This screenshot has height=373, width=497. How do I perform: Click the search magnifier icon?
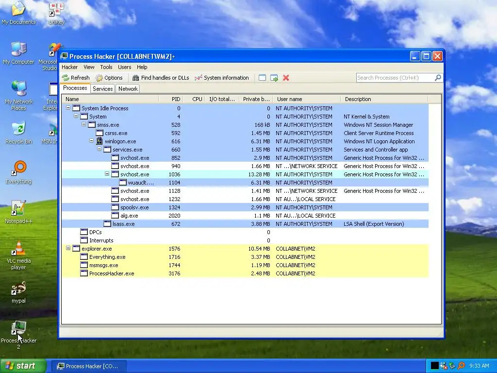tap(438, 77)
